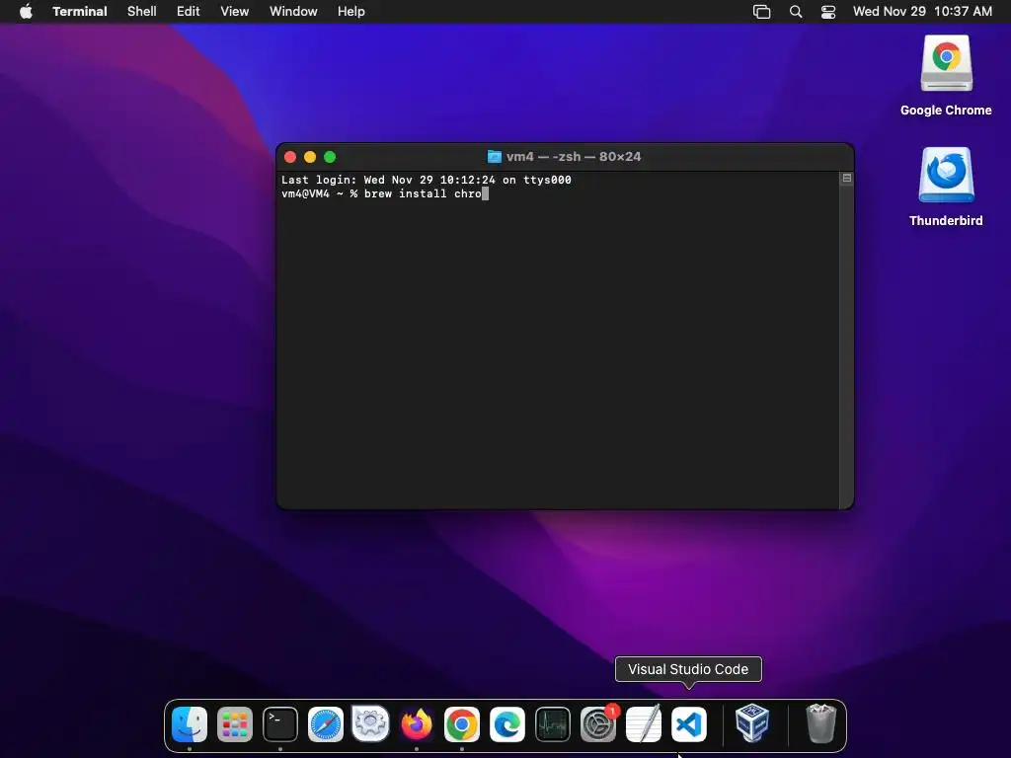Open the Apple menu
This screenshot has width=1011, height=758.
click(x=26, y=11)
